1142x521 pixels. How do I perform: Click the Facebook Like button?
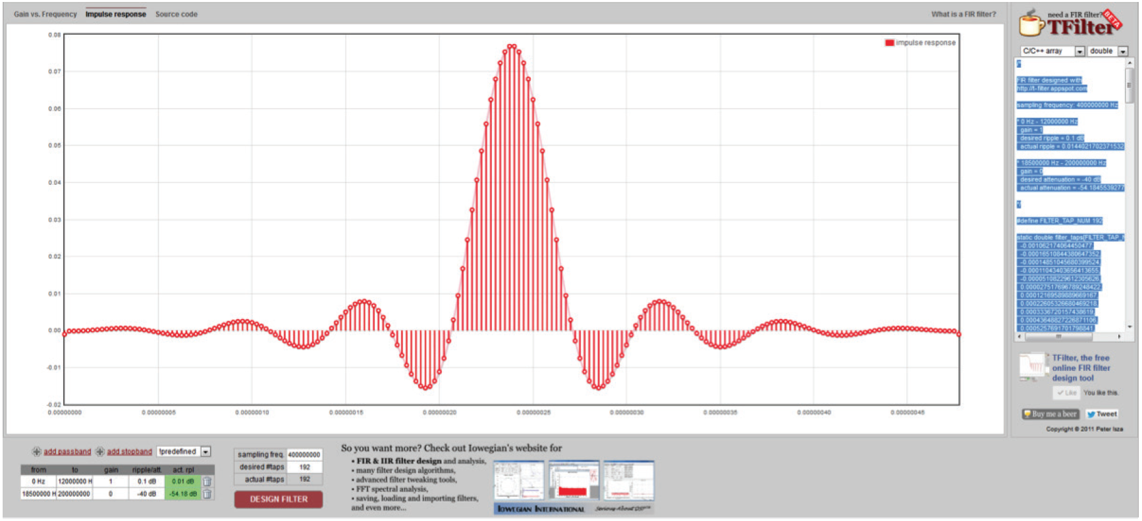point(1066,393)
